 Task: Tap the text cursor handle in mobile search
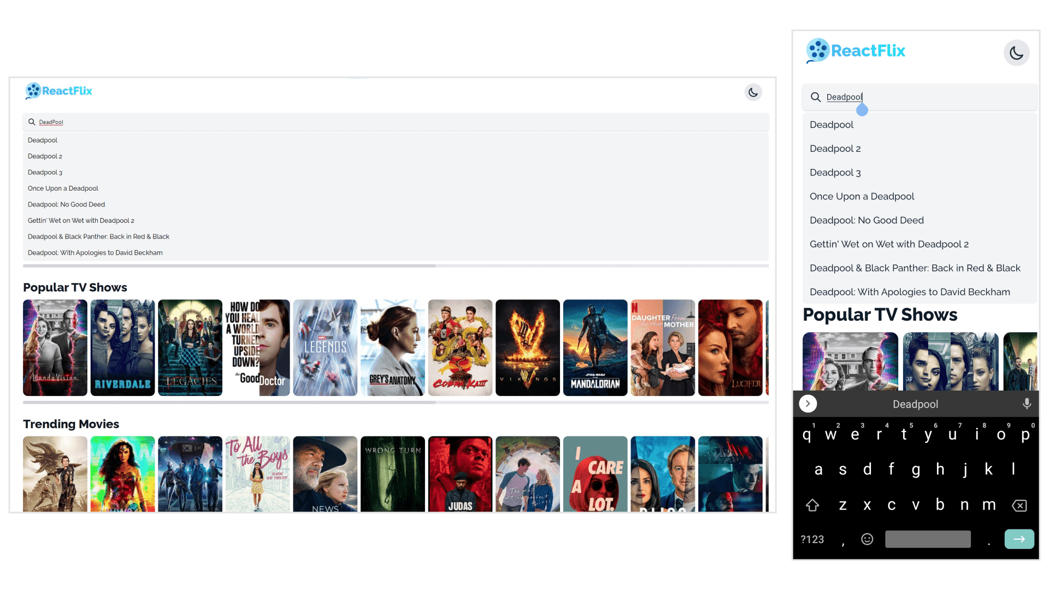(x=862, y=110)
